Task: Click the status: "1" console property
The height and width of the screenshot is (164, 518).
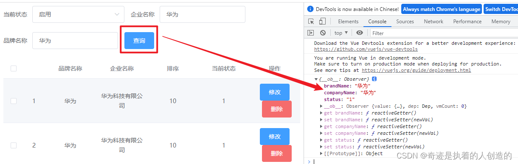Action: pos(339,99)
